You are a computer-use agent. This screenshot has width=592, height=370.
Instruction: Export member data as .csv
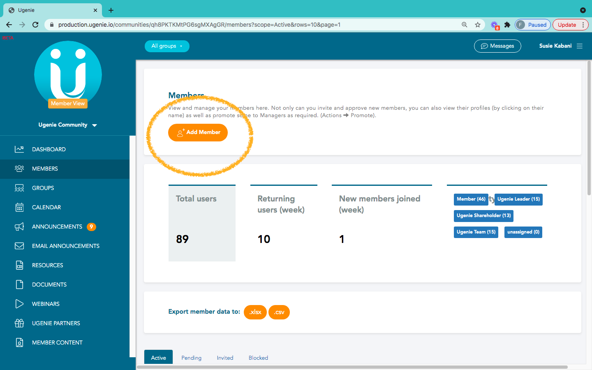(279, 312)
